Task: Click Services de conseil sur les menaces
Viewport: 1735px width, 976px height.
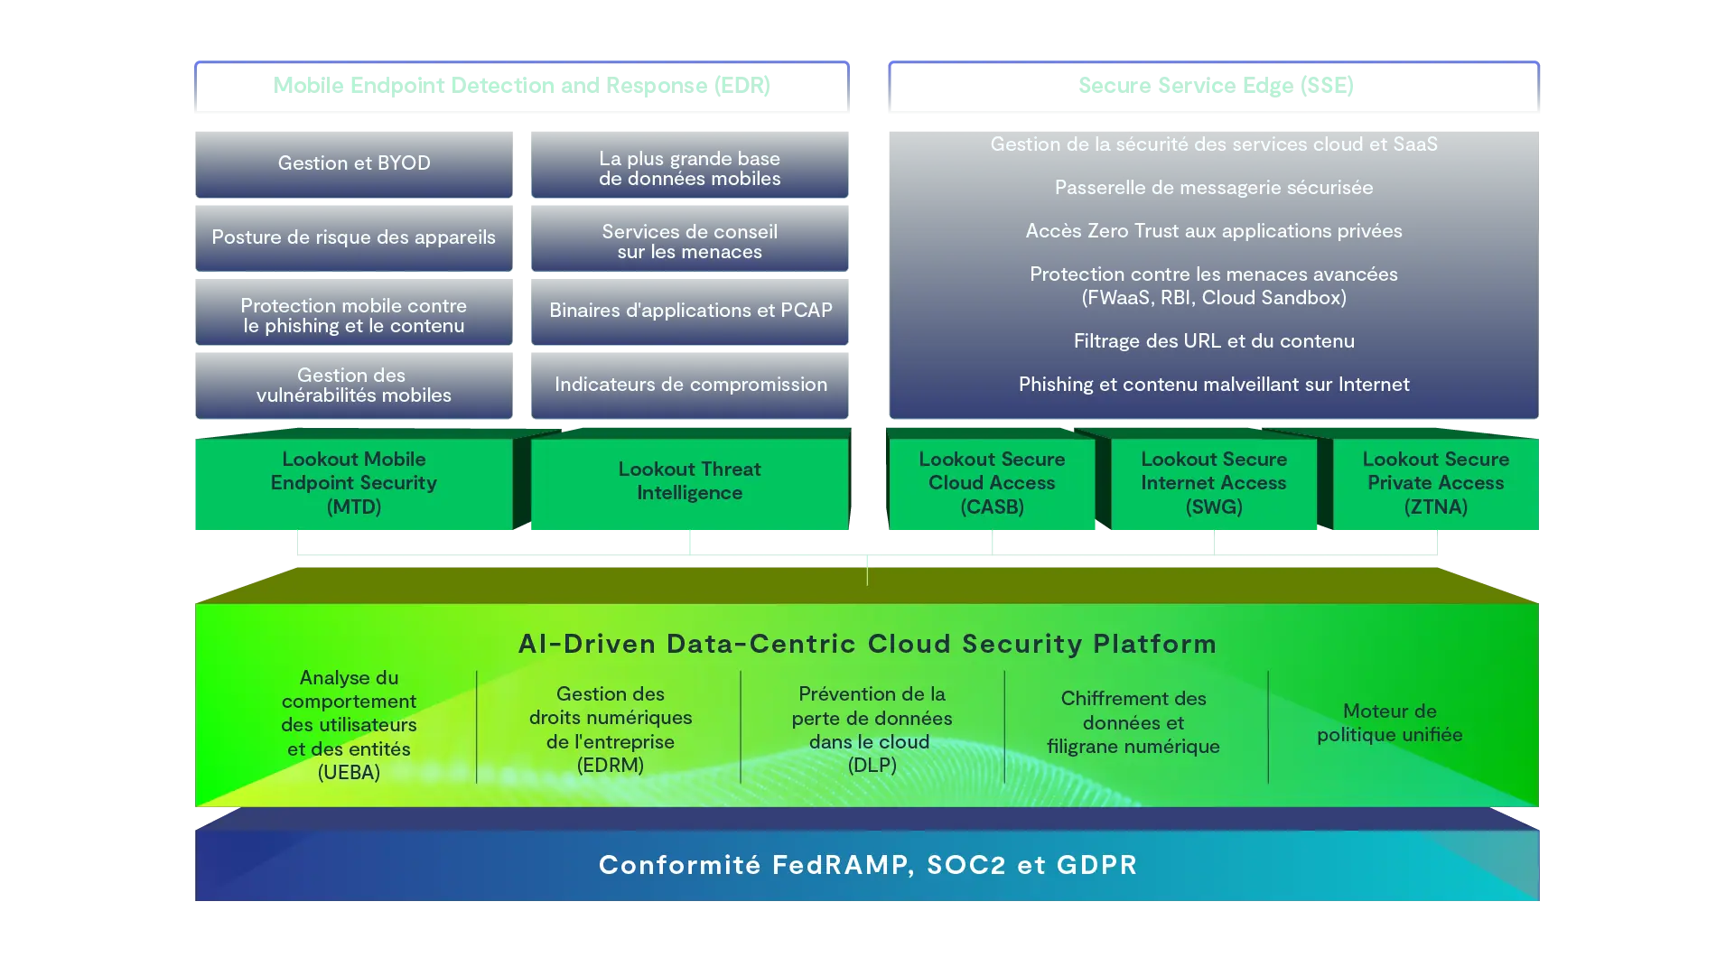Action: click(x=690, y=238)
